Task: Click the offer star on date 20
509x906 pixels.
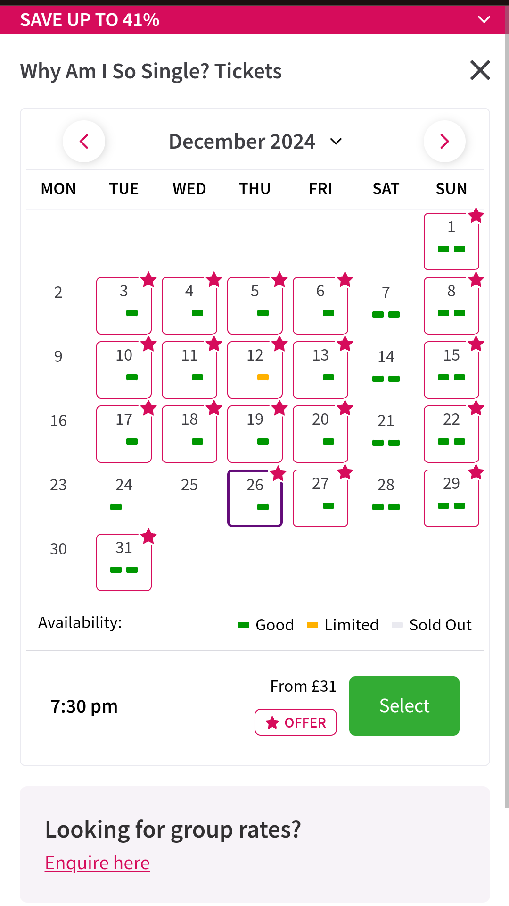Action: click(345, 408)
